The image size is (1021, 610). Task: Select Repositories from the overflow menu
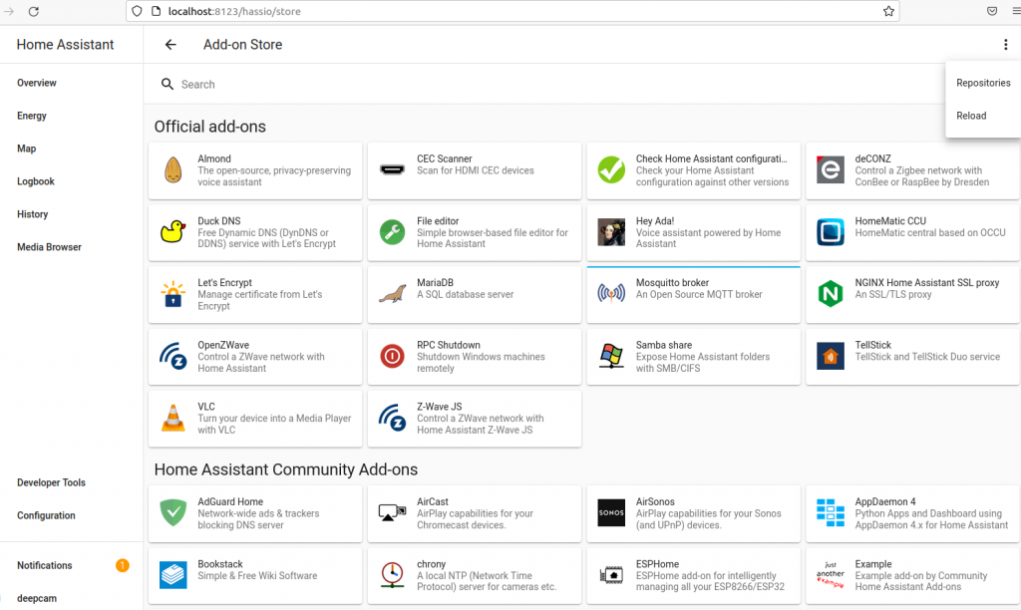click(x=983, y=83)
